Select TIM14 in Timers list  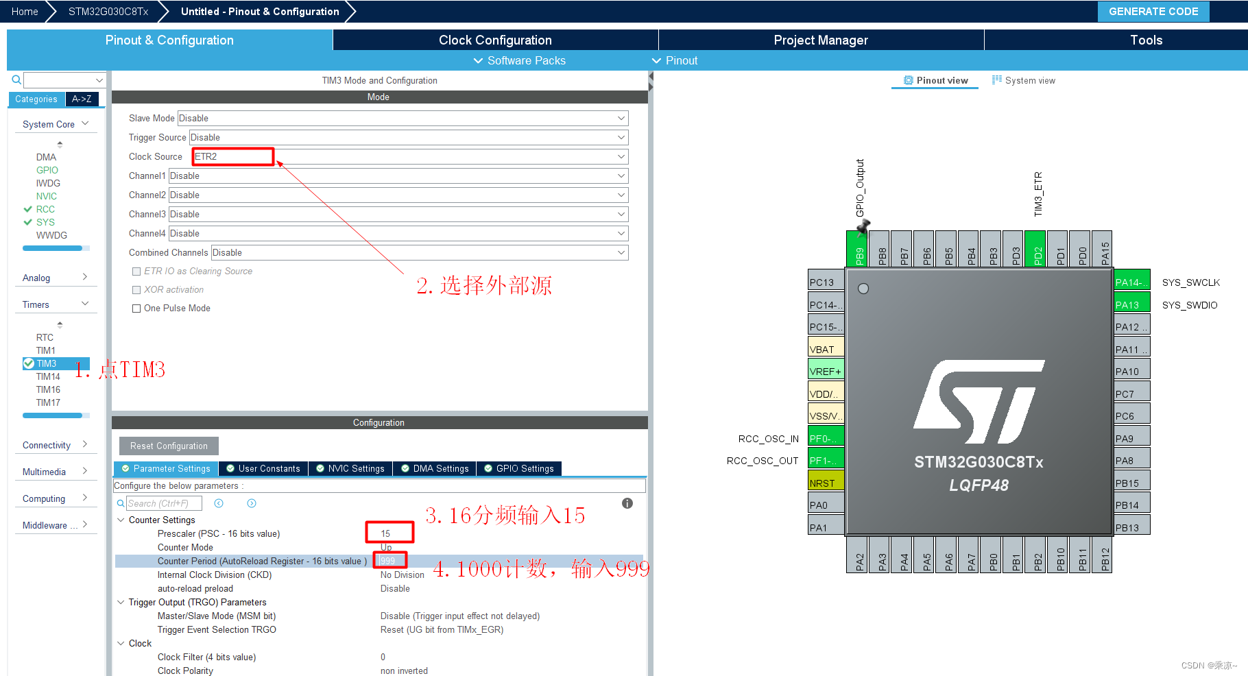tap(48, 376)
